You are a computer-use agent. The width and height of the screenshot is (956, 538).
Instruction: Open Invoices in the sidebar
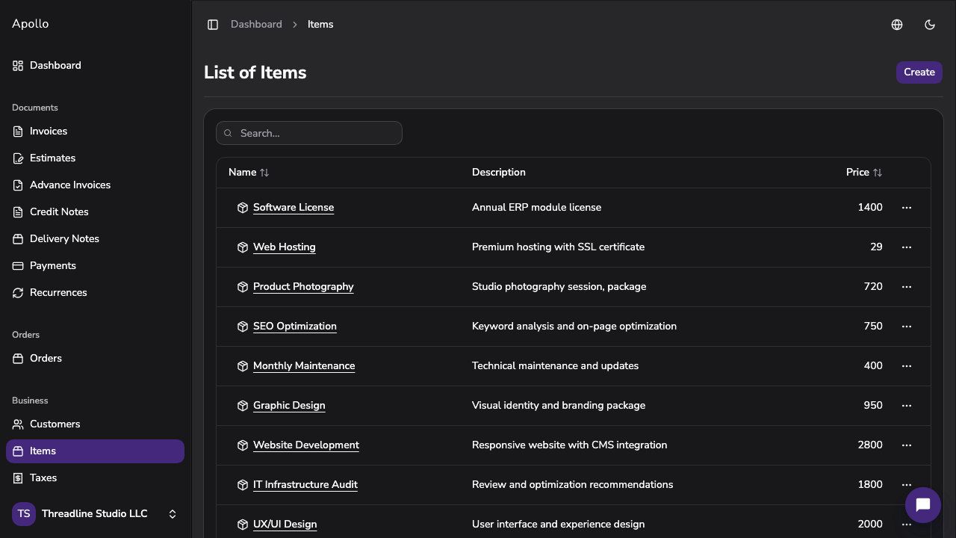(95, 132)
